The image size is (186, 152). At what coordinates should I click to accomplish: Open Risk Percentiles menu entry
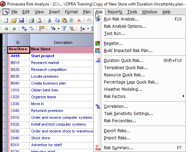coord(139,121)
